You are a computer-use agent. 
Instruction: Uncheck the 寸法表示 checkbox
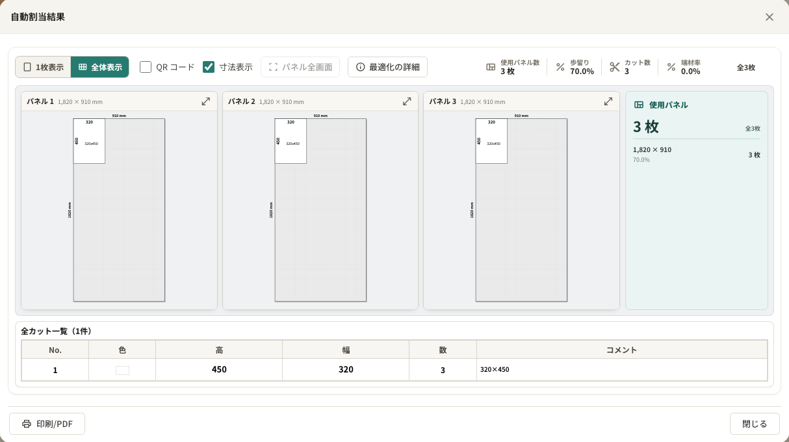pos(209,67)
